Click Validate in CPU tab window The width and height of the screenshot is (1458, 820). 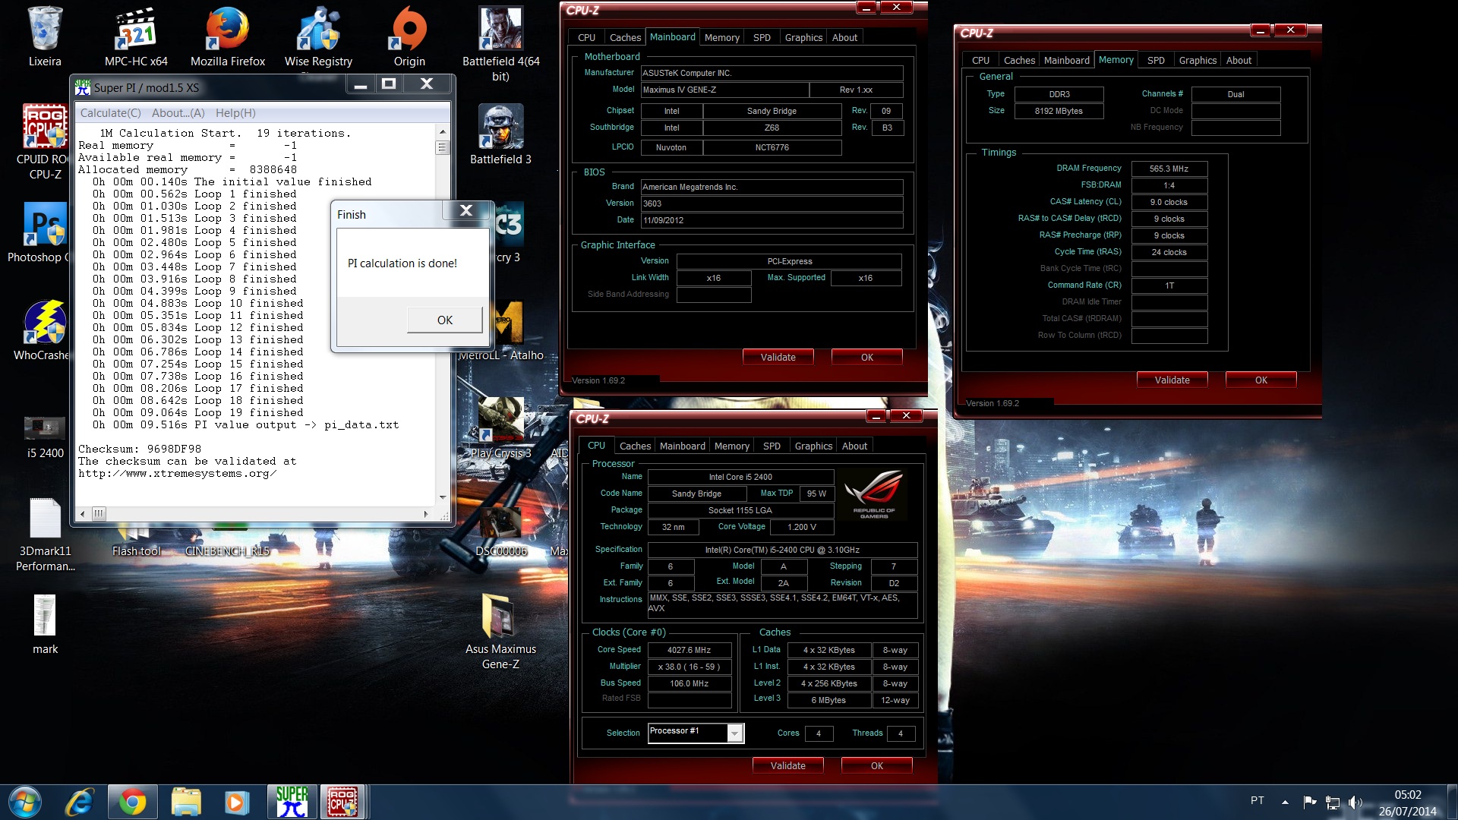click(x=787, y=765)
